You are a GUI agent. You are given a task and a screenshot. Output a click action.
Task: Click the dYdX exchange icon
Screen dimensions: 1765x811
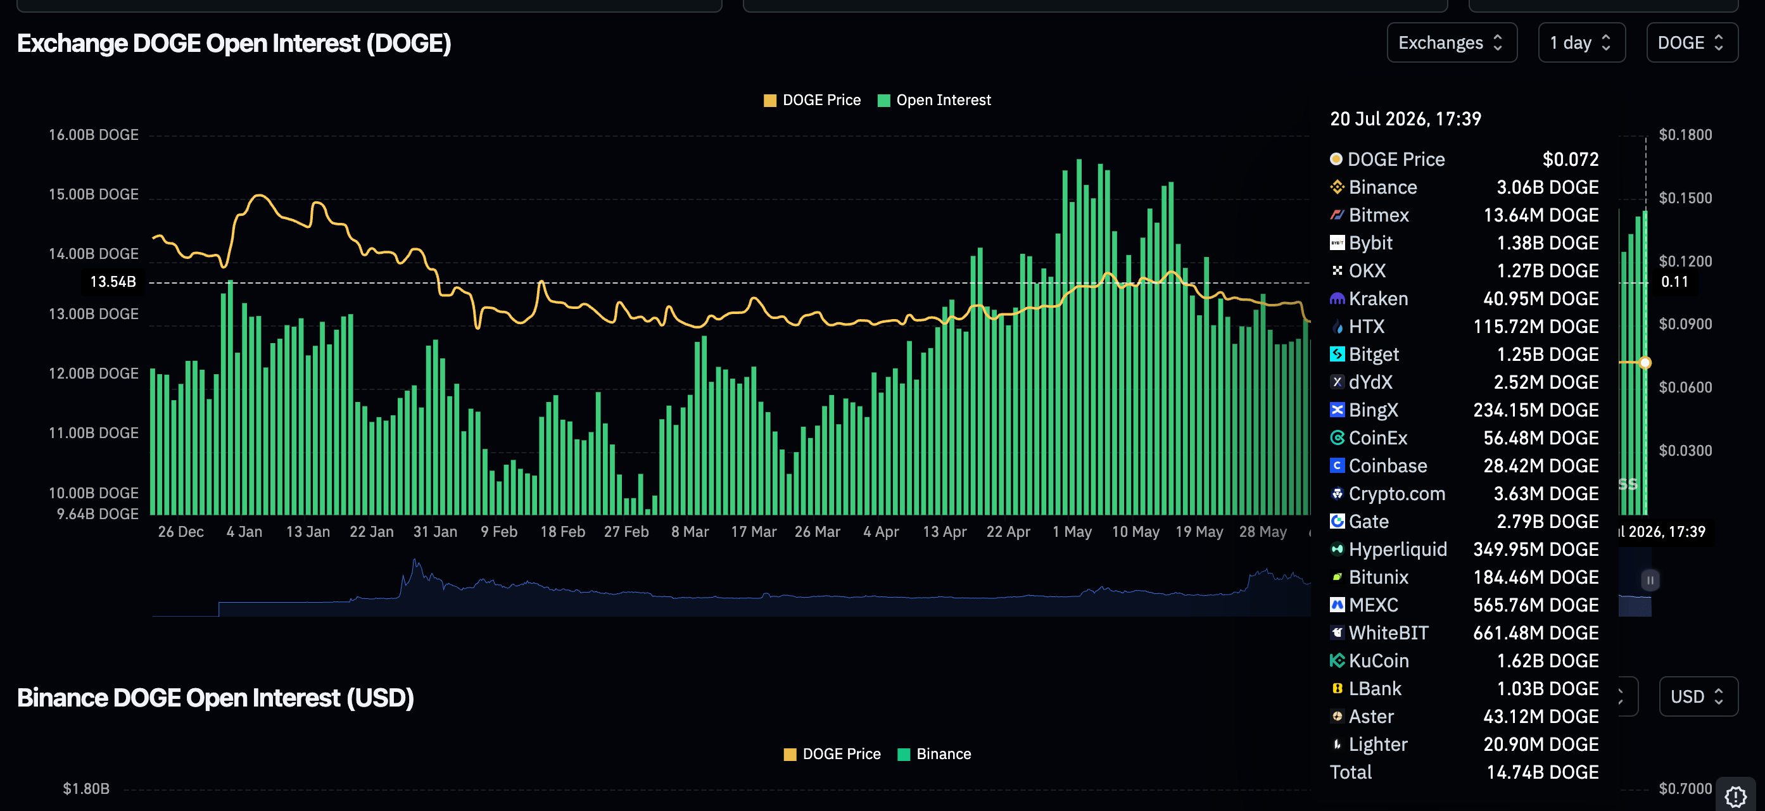pos(1337,382)
